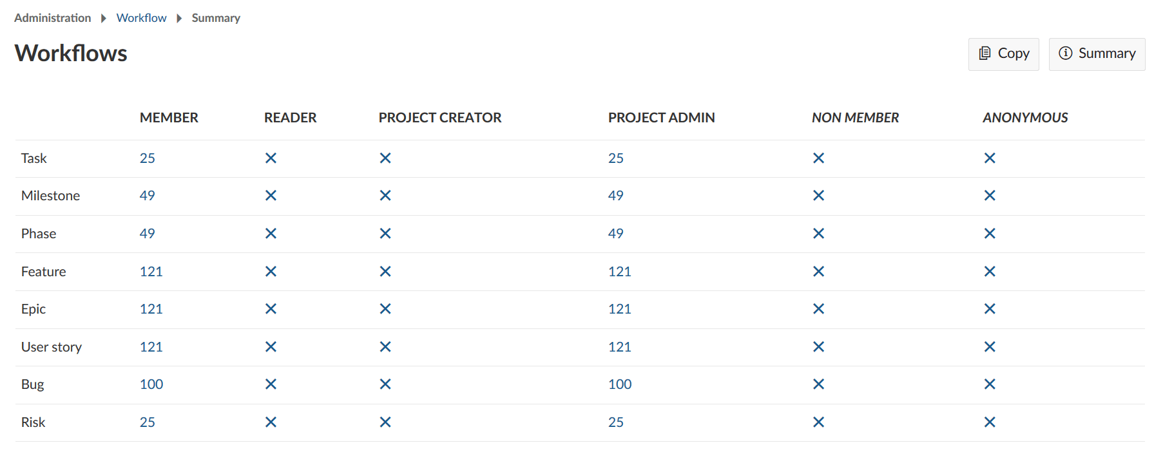Click the X icon for Risk under Anonymous

click(x=990, y=422)
